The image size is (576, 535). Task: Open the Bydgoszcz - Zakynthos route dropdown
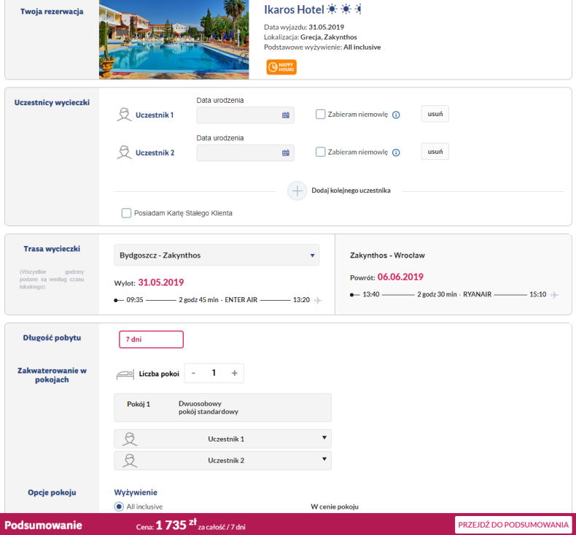pos(217,255)
